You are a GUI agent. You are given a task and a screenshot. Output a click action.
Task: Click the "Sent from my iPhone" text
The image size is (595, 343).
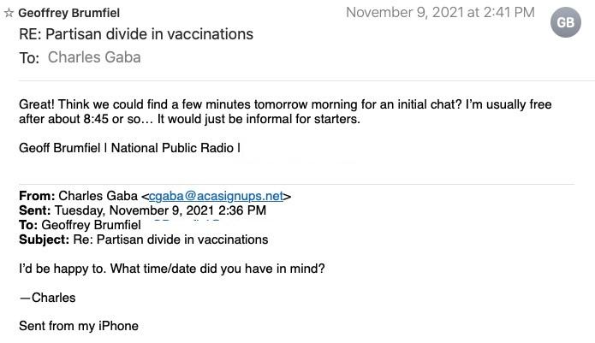(79, 326)
